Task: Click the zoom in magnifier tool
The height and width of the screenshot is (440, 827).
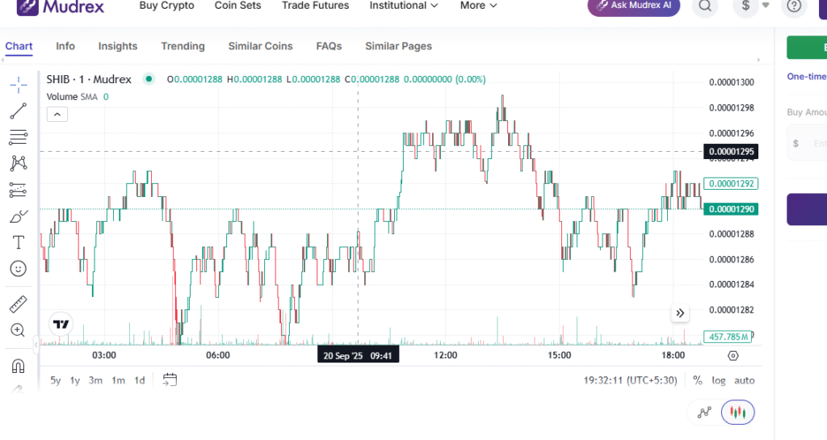Action: [18, 330]
